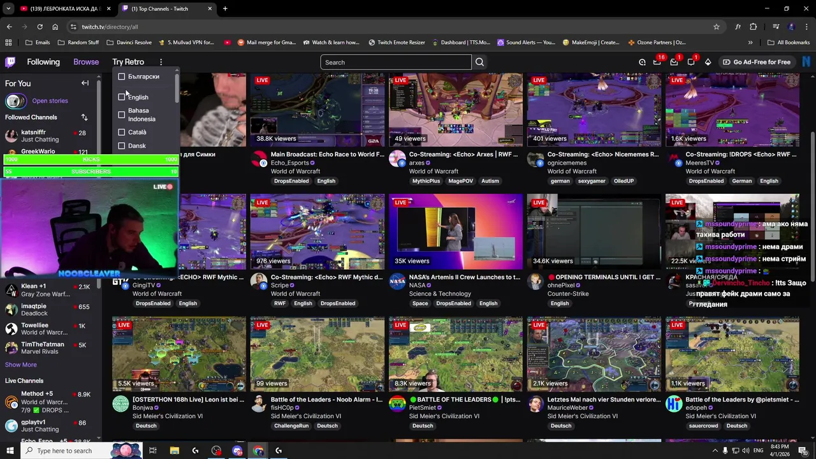The image size is (816, 459).
Task: Open the Twitch Emote Resizer bookmark
Action: tap(397, 43)
